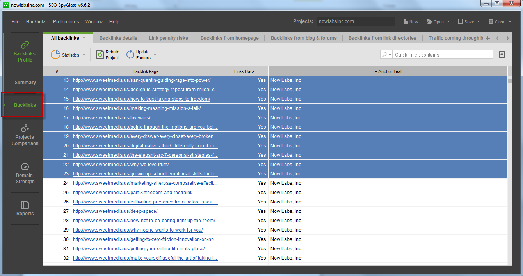Open the san-quentin-guiding-rage-into-power link
This screenshot has height=276, width=523.
point(142,80)
